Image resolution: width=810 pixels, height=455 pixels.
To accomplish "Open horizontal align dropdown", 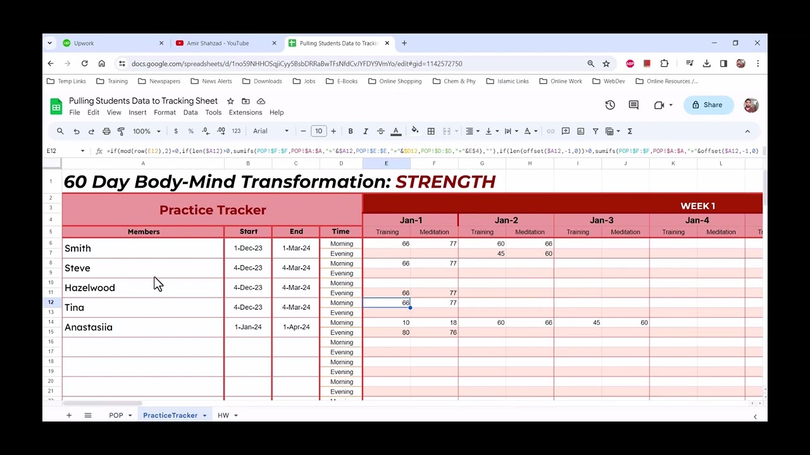I will point(472,131).
